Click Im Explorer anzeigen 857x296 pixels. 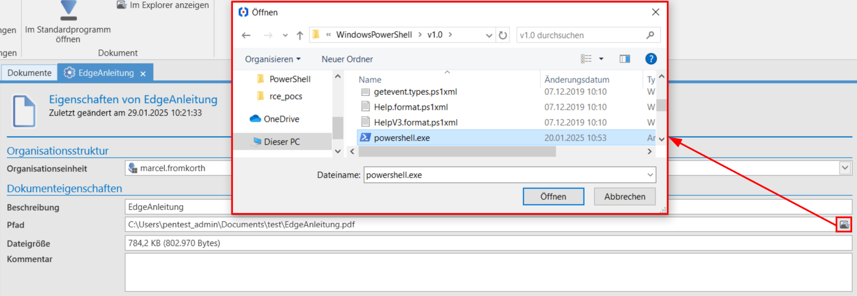(163, 5)
